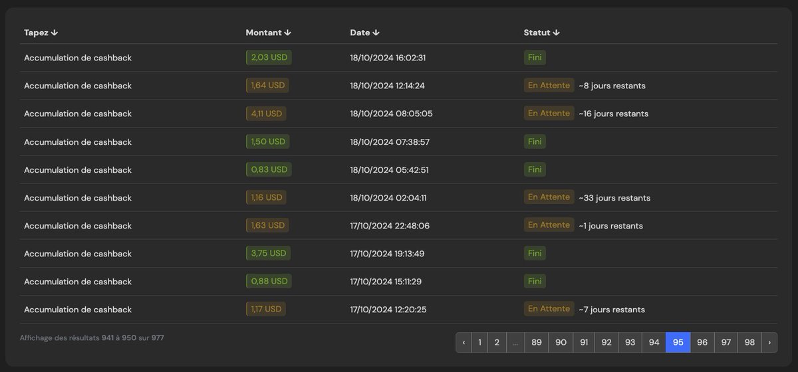The width and height of the screenshot is (798, 372).
Task: Click the 1,17 USD amount badge
Action: 266,309
